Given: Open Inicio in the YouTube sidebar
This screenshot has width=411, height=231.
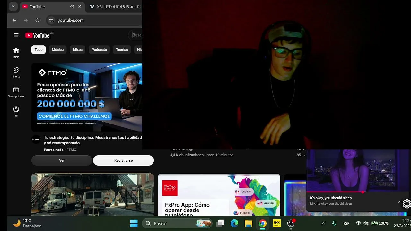Looking at the screenshot, I should [x=16, y=53].
